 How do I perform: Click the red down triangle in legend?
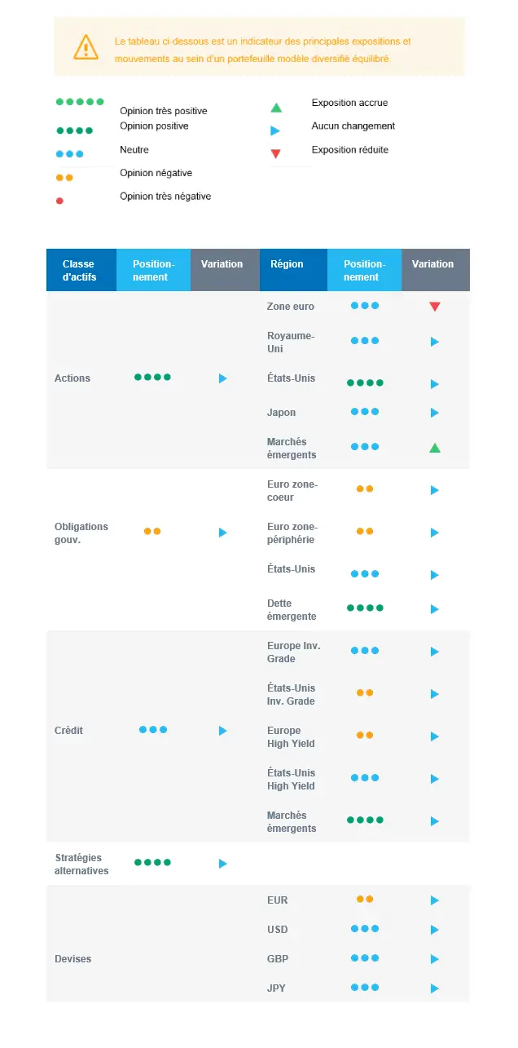276,154
